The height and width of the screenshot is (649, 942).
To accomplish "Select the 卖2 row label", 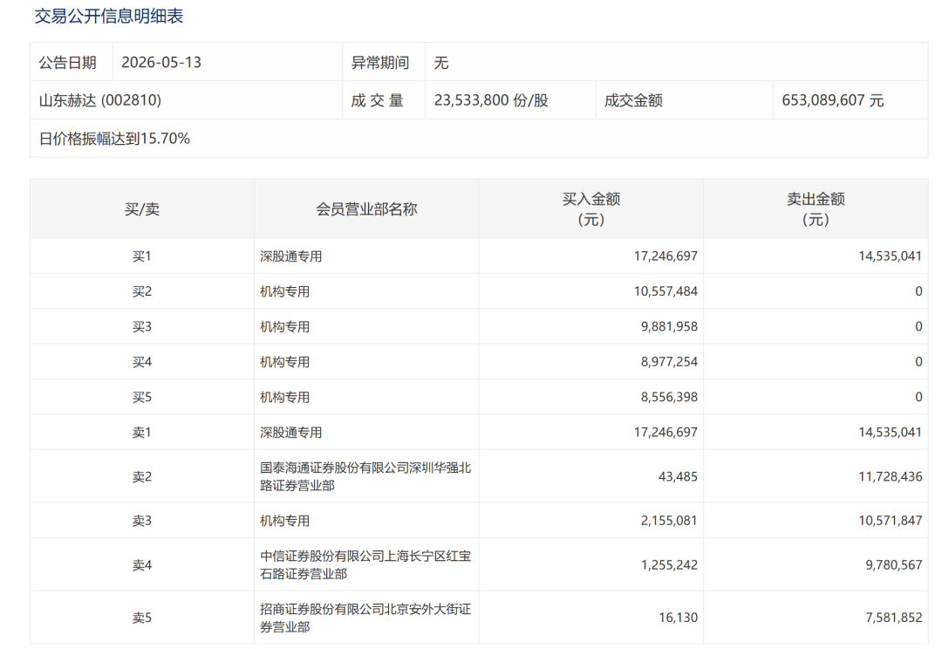I will tap(142, 477).
